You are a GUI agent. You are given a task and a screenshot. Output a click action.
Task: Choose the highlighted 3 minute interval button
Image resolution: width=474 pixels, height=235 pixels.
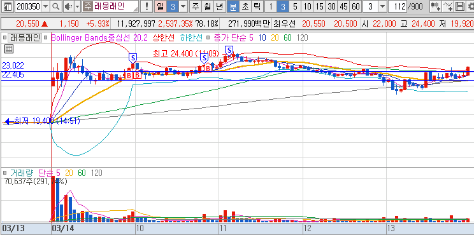(x=283, y=6)
